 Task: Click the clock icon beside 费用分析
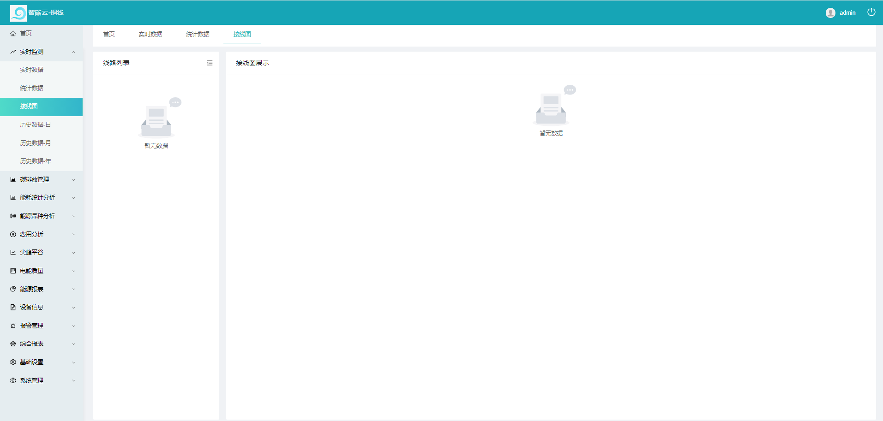pos(12,234)
